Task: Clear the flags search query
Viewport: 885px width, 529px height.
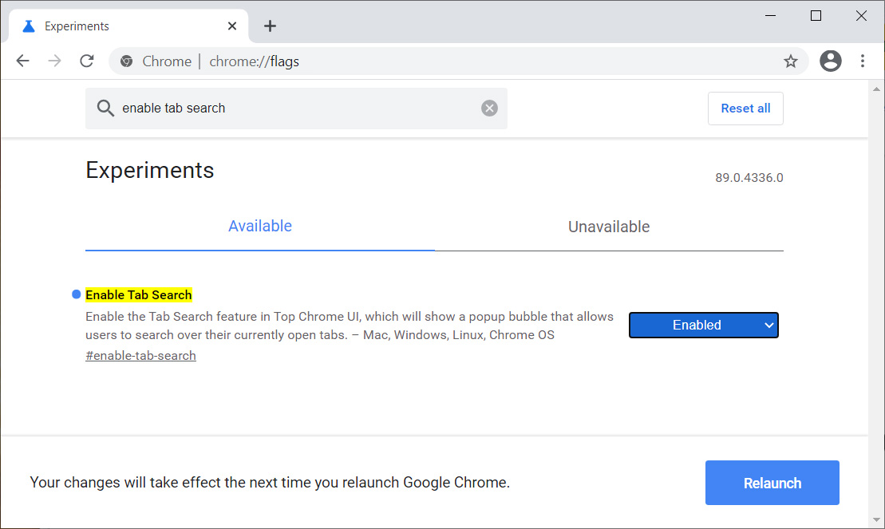Action: (x=489, y=108)
